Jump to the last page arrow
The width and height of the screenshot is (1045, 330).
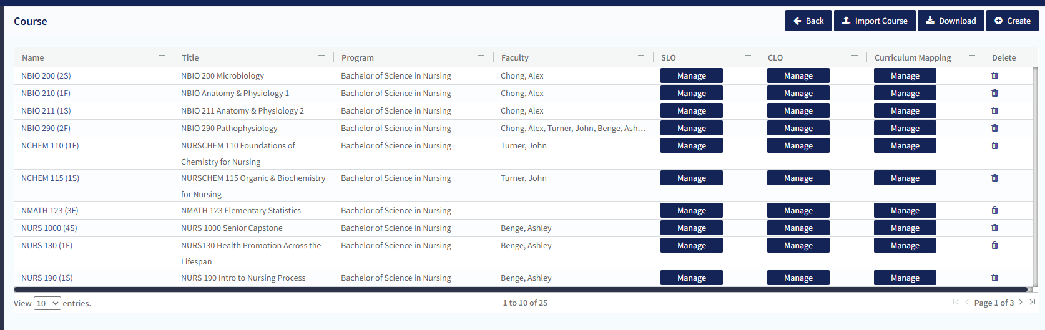tap(1033, 303)
